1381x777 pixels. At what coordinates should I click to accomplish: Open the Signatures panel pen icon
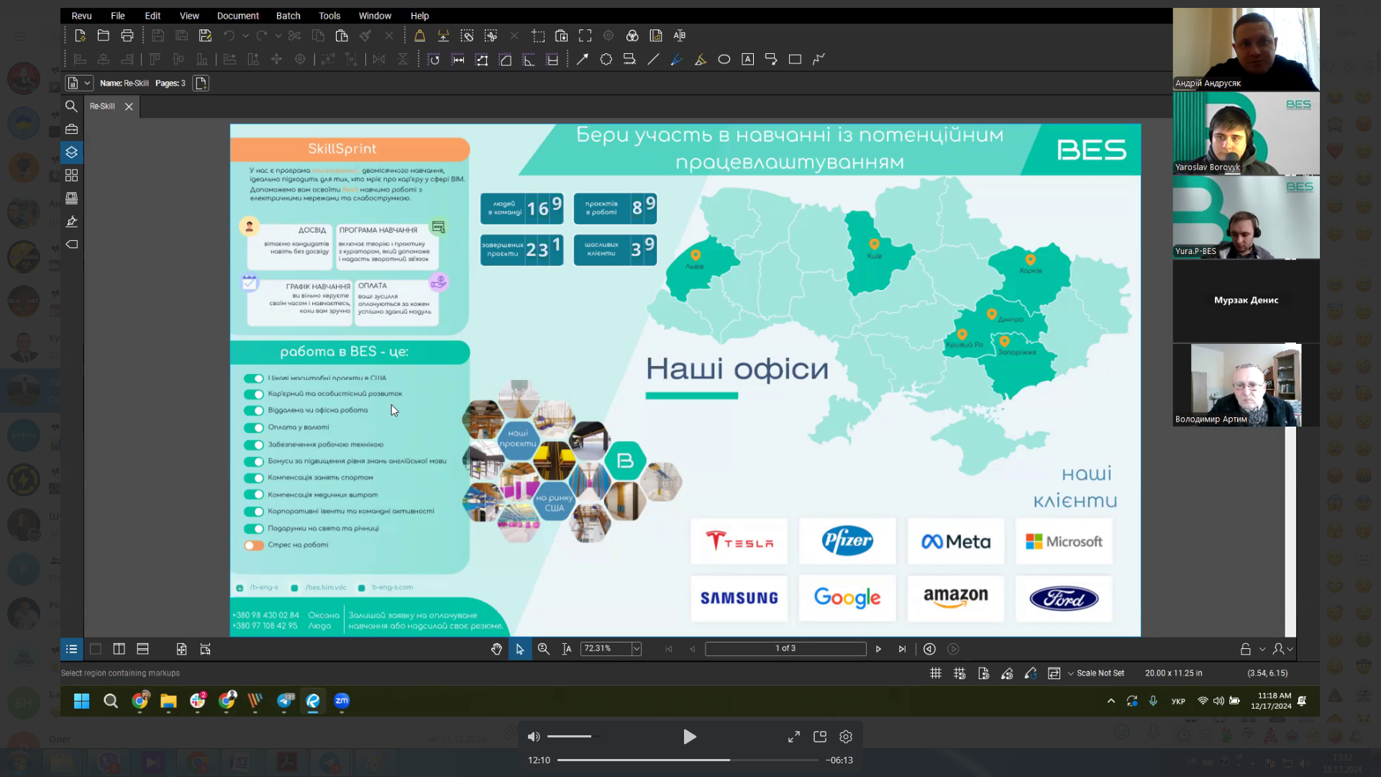[x=71, y=221]
